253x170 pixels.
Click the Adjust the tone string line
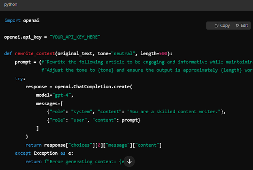pos(147,70)
